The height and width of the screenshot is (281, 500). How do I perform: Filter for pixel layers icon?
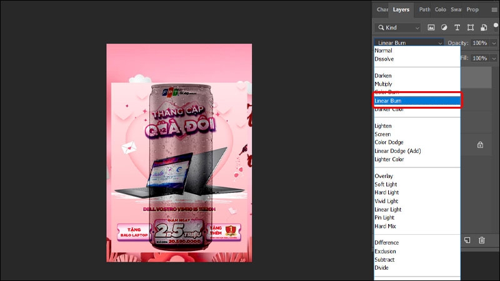click(x=431, y=27)
